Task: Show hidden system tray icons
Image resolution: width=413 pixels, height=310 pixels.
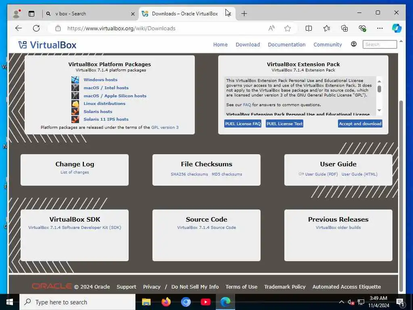Action: [x=341, y=302]
